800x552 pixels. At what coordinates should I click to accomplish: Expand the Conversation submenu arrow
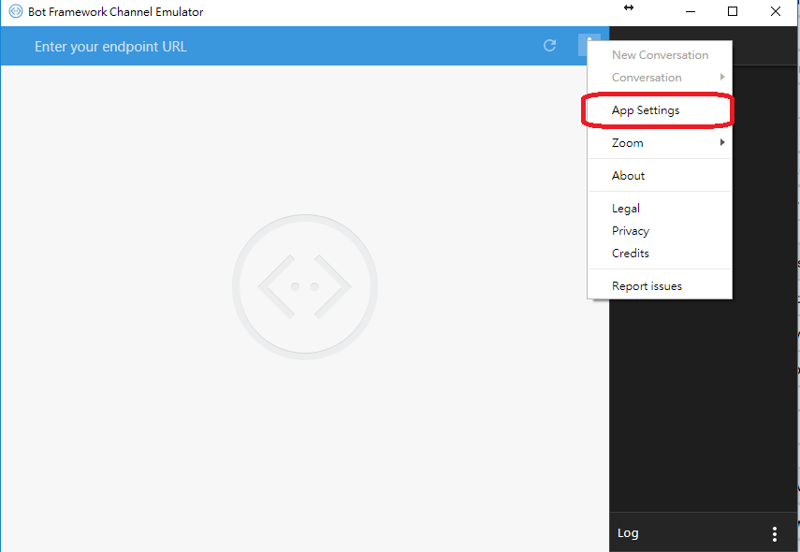pos(722,77)
